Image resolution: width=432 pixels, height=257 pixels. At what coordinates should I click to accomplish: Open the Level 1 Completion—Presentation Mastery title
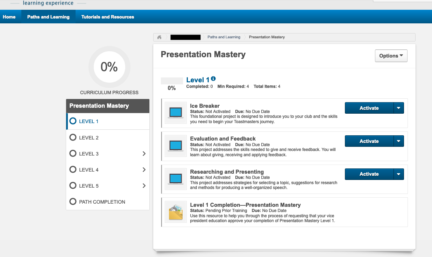245,205
